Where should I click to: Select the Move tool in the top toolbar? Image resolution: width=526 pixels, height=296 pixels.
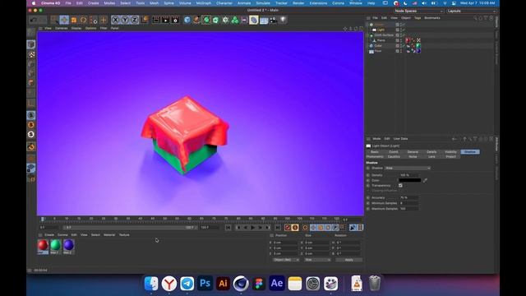tap(64, 20)
